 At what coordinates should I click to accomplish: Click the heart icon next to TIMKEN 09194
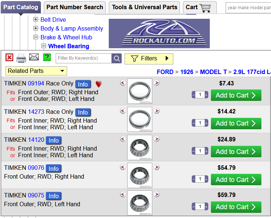click(98, 84)
